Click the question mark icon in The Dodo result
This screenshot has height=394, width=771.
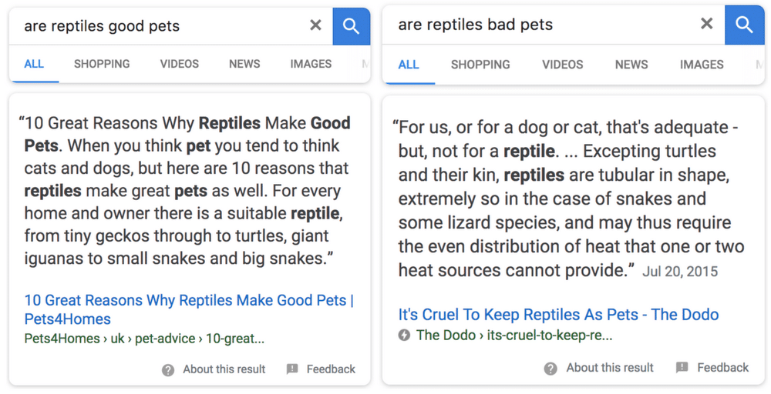pyautogui.click(x=550, y=369)
